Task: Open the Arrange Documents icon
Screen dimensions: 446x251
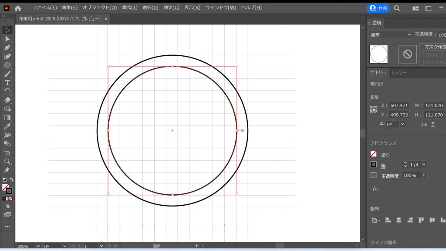Action: click(416, 8)
